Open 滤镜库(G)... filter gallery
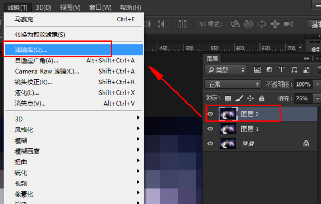Image resolution: width=321 pixels, height=204 pixels. point(74,50)
